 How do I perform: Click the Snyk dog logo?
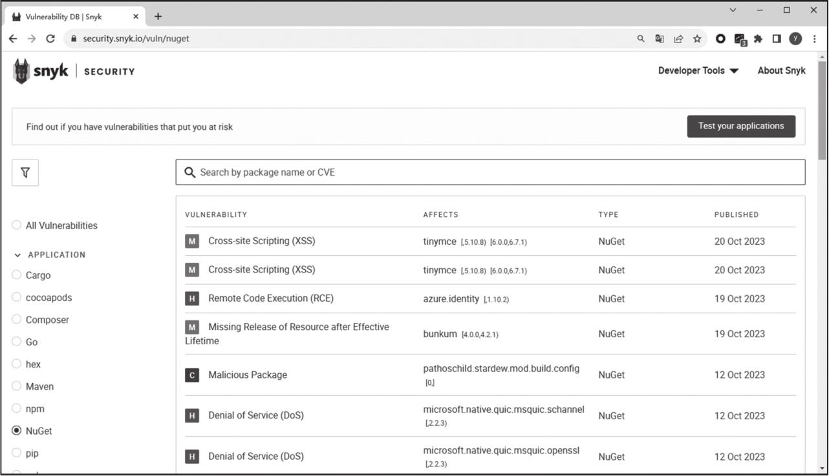coord(22,71)
